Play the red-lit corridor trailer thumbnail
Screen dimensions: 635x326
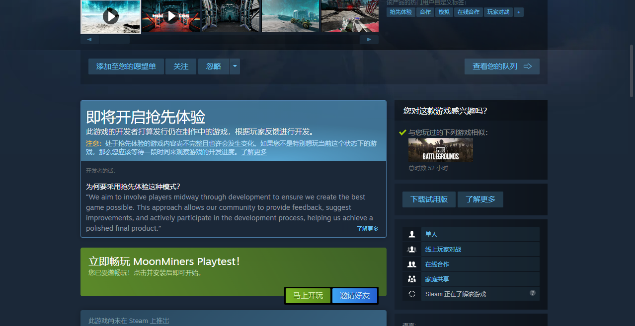pos(171,16)
